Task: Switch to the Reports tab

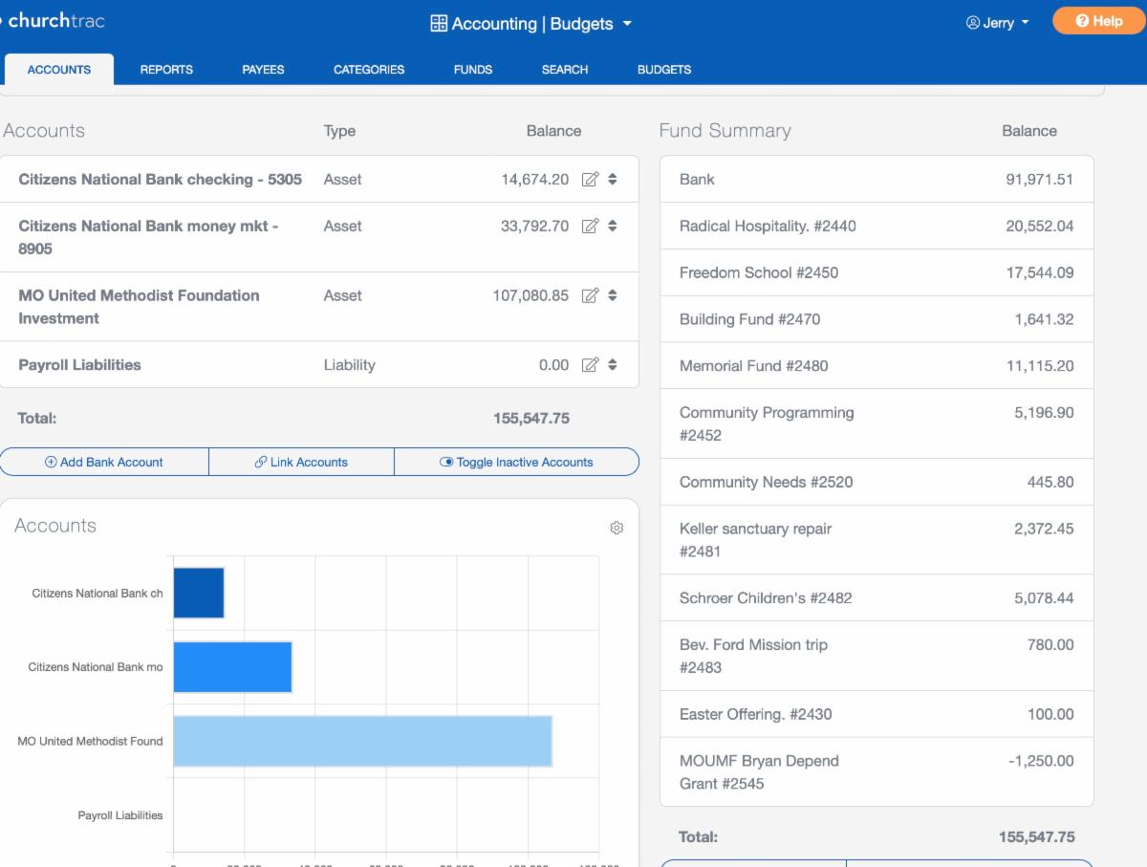Action: pos(166,70)
